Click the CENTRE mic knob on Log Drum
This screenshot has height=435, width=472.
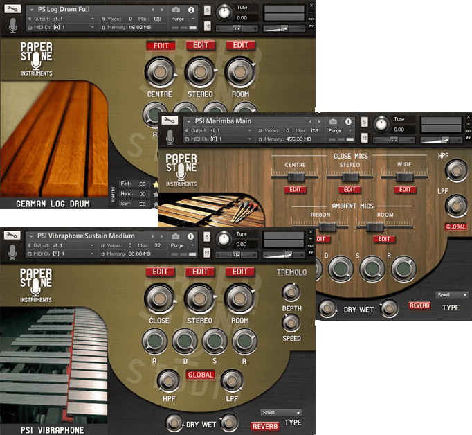click(x=160, y=72)
